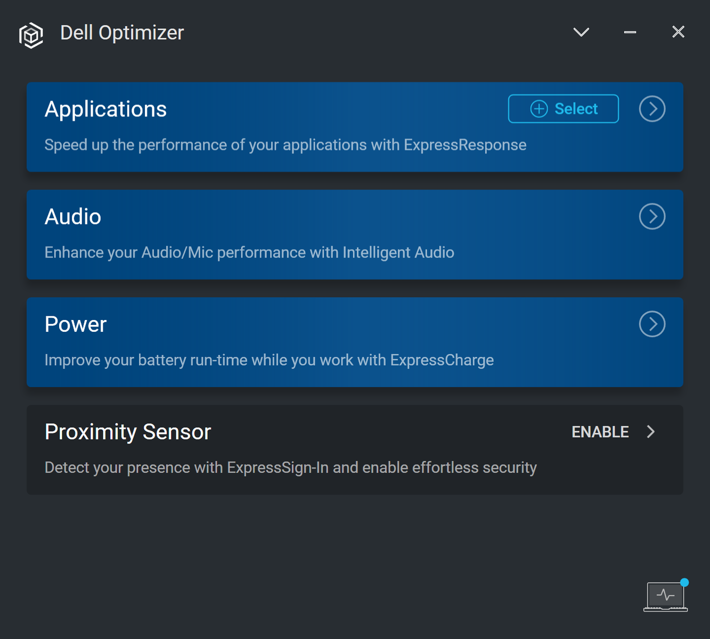Expand Proximity Sensor with chevron arrow

coord(651,432)
